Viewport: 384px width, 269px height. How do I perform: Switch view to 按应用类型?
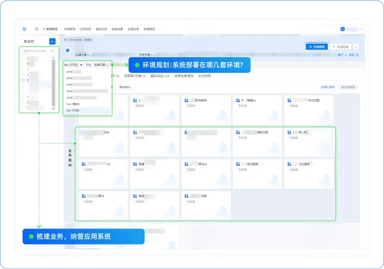pyautogui.click(x=348, y=87)
